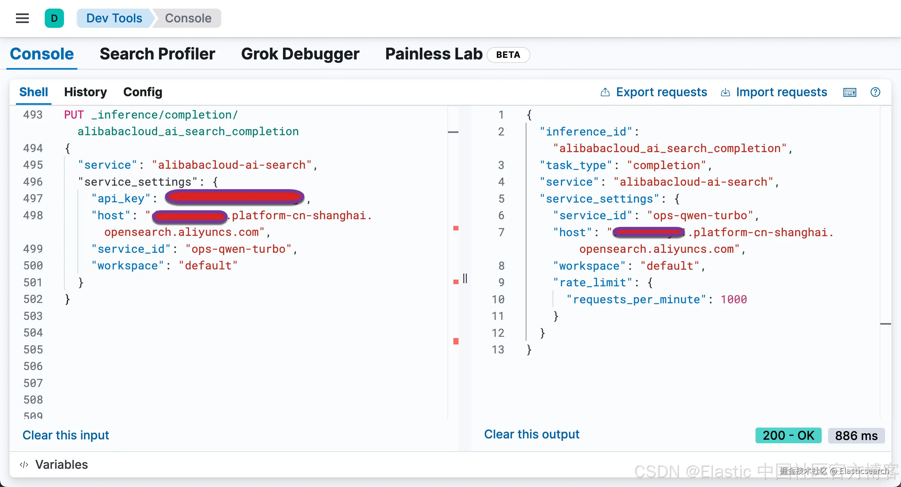The width and height of the screenshot is (901, 487).
Task: Click the Variables code icon
Action: [x=24, y=465]
